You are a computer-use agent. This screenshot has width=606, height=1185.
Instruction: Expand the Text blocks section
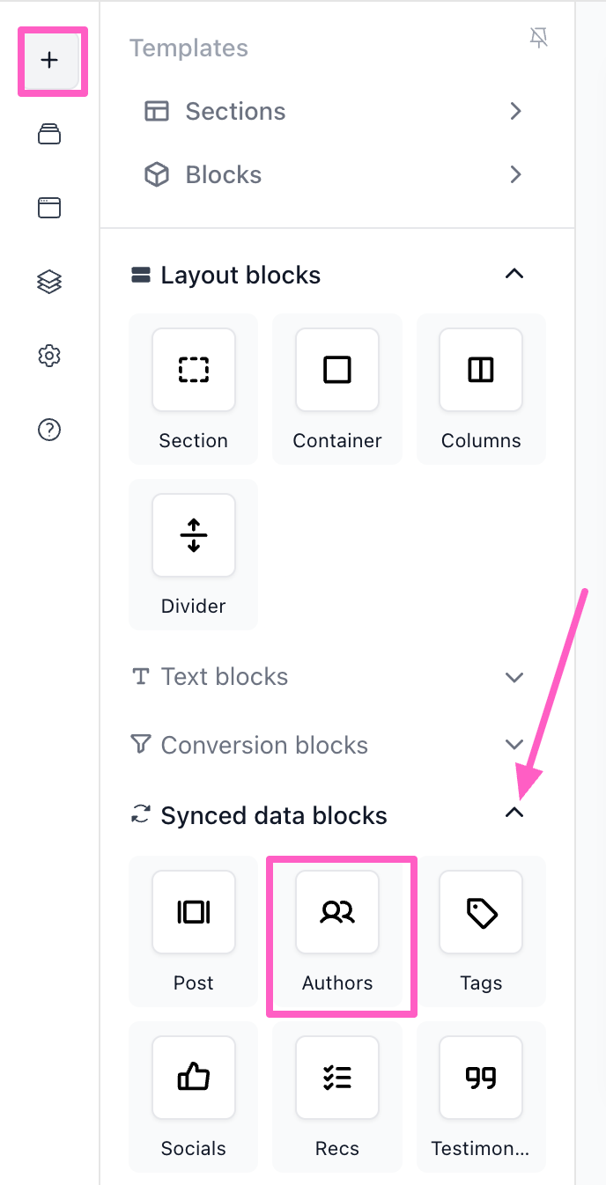tap(514, 677)
